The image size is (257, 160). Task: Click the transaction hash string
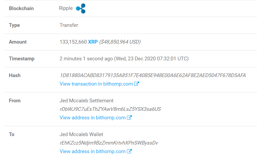[x=153, y=75]
